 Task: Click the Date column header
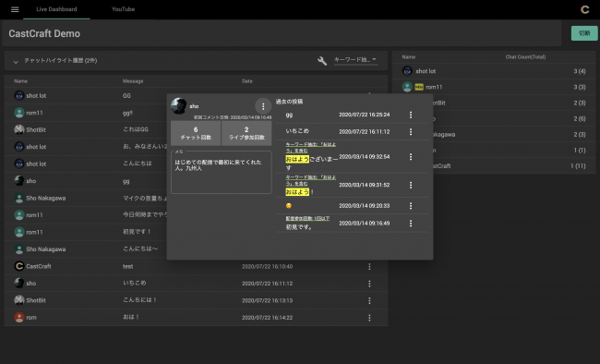(246, 81)
